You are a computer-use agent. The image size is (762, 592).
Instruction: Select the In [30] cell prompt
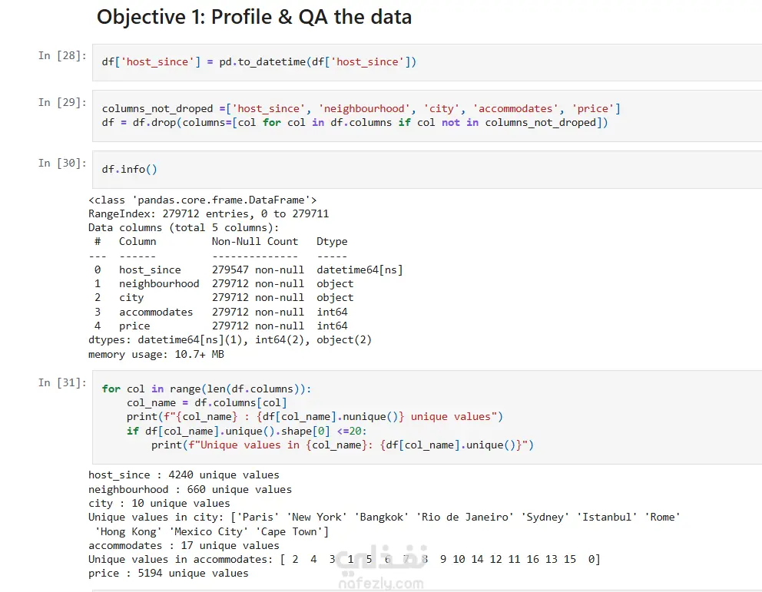coord(62,164)
